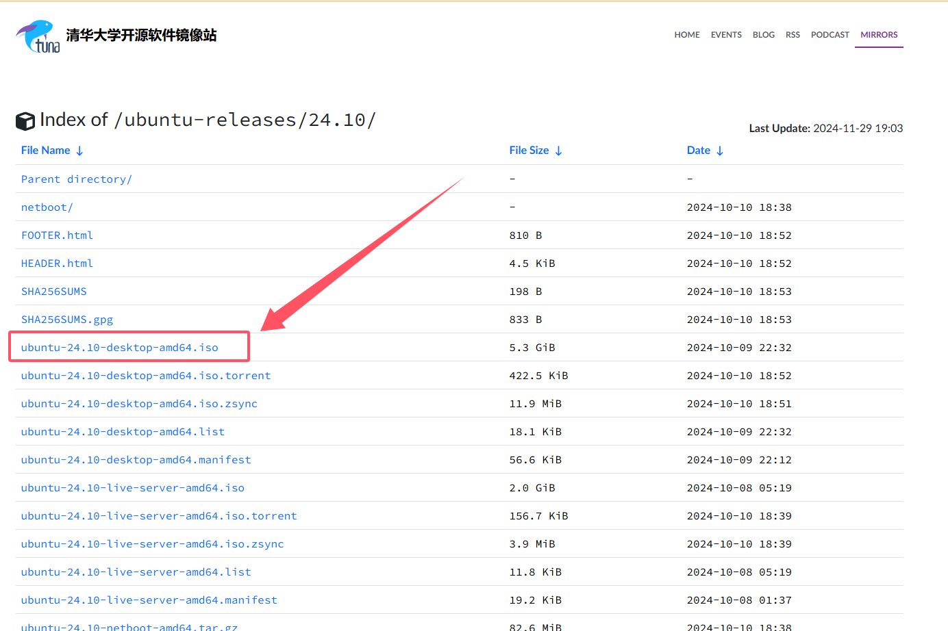Click the date 2024-10-09 22:12
The image size is (948, 631).
click(739, 460)
